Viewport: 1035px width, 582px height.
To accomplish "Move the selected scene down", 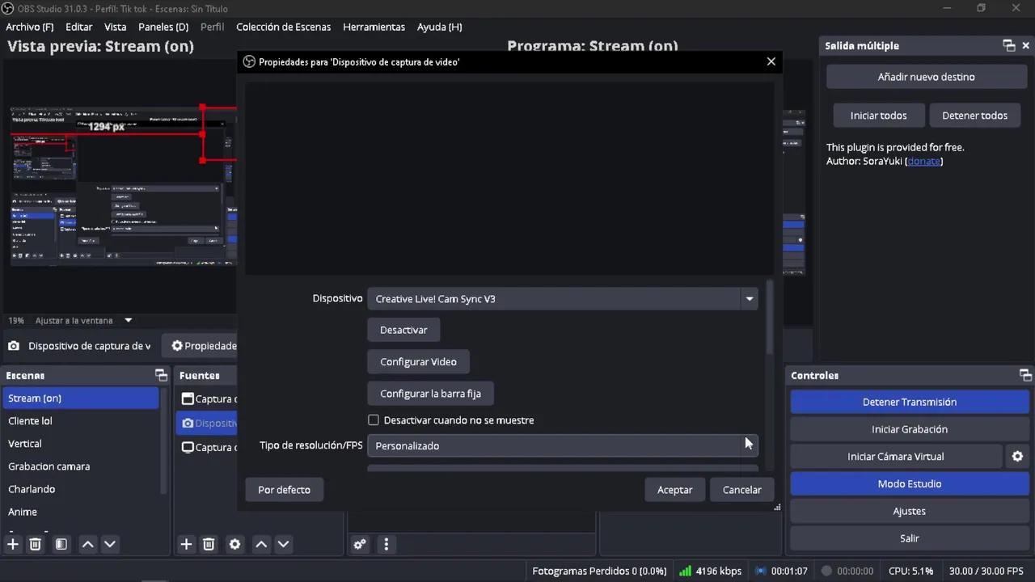I will 110,544.
